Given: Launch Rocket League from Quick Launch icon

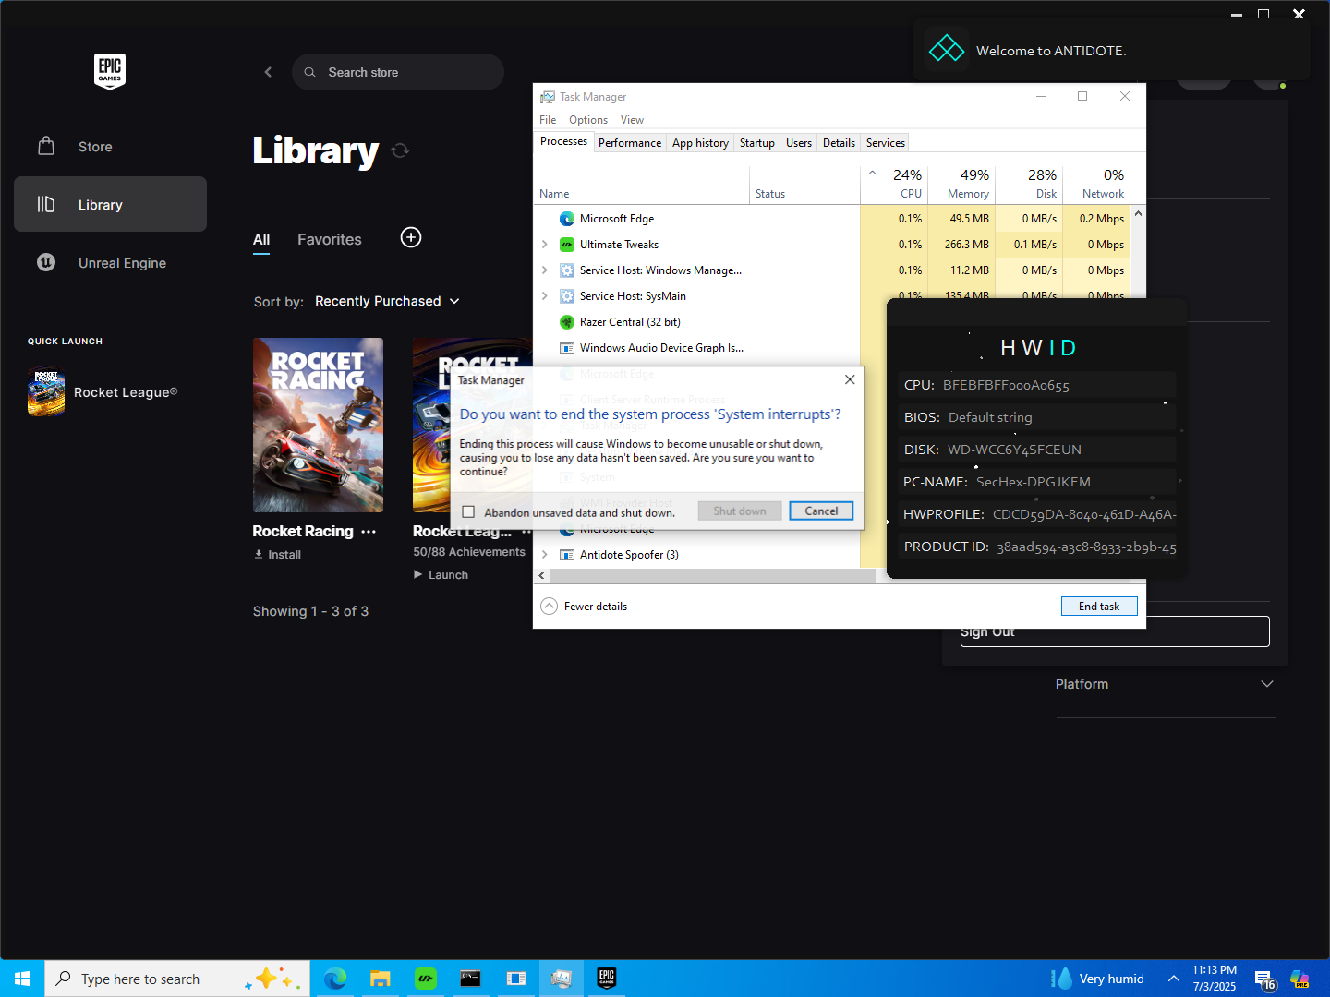Looking at the screenshot, I should (x=46, y=392).
